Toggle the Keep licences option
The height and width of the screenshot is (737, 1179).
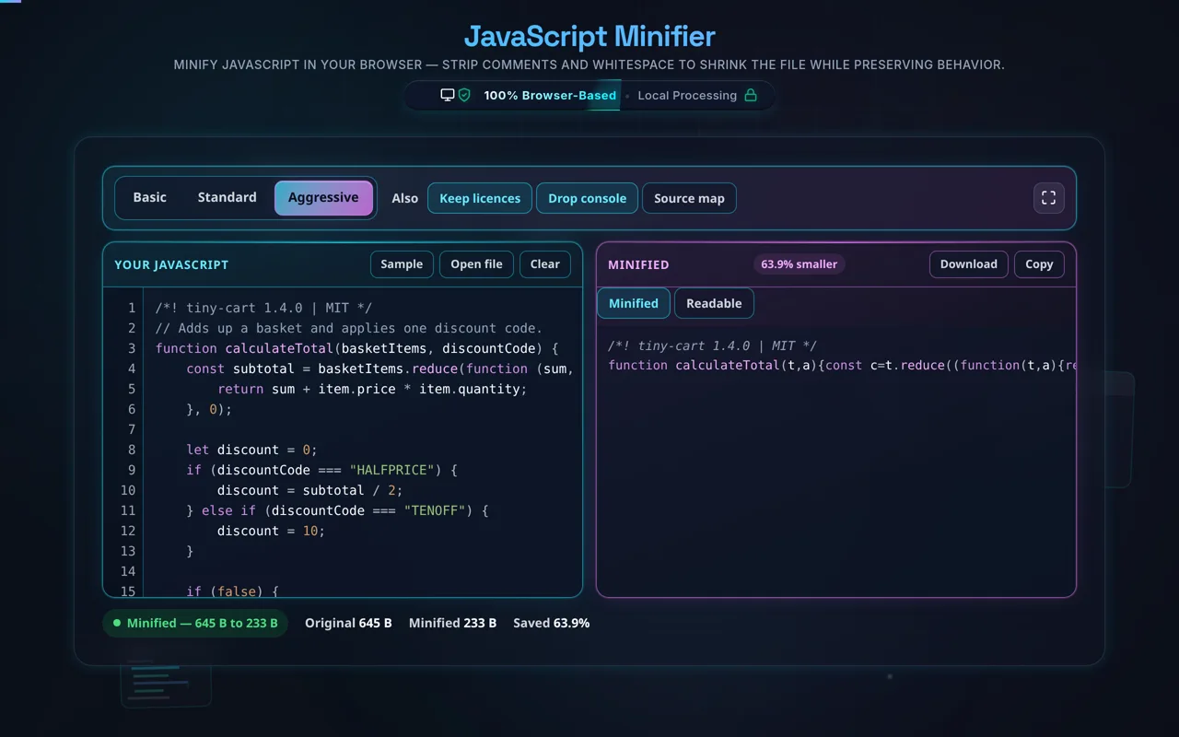[x=480, y=198]
